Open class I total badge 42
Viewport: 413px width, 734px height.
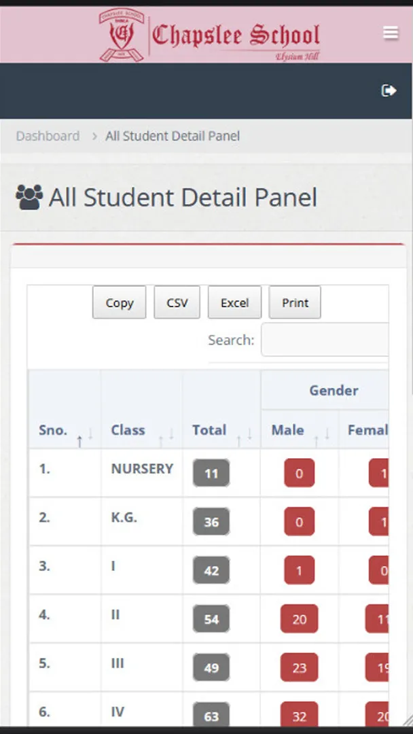tap(211, 570)
